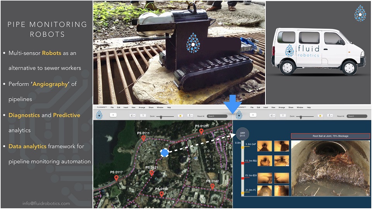Click the 0.0m label at the timeline start
The height and width of the screenshot is (209, 372).
point(238,143)
